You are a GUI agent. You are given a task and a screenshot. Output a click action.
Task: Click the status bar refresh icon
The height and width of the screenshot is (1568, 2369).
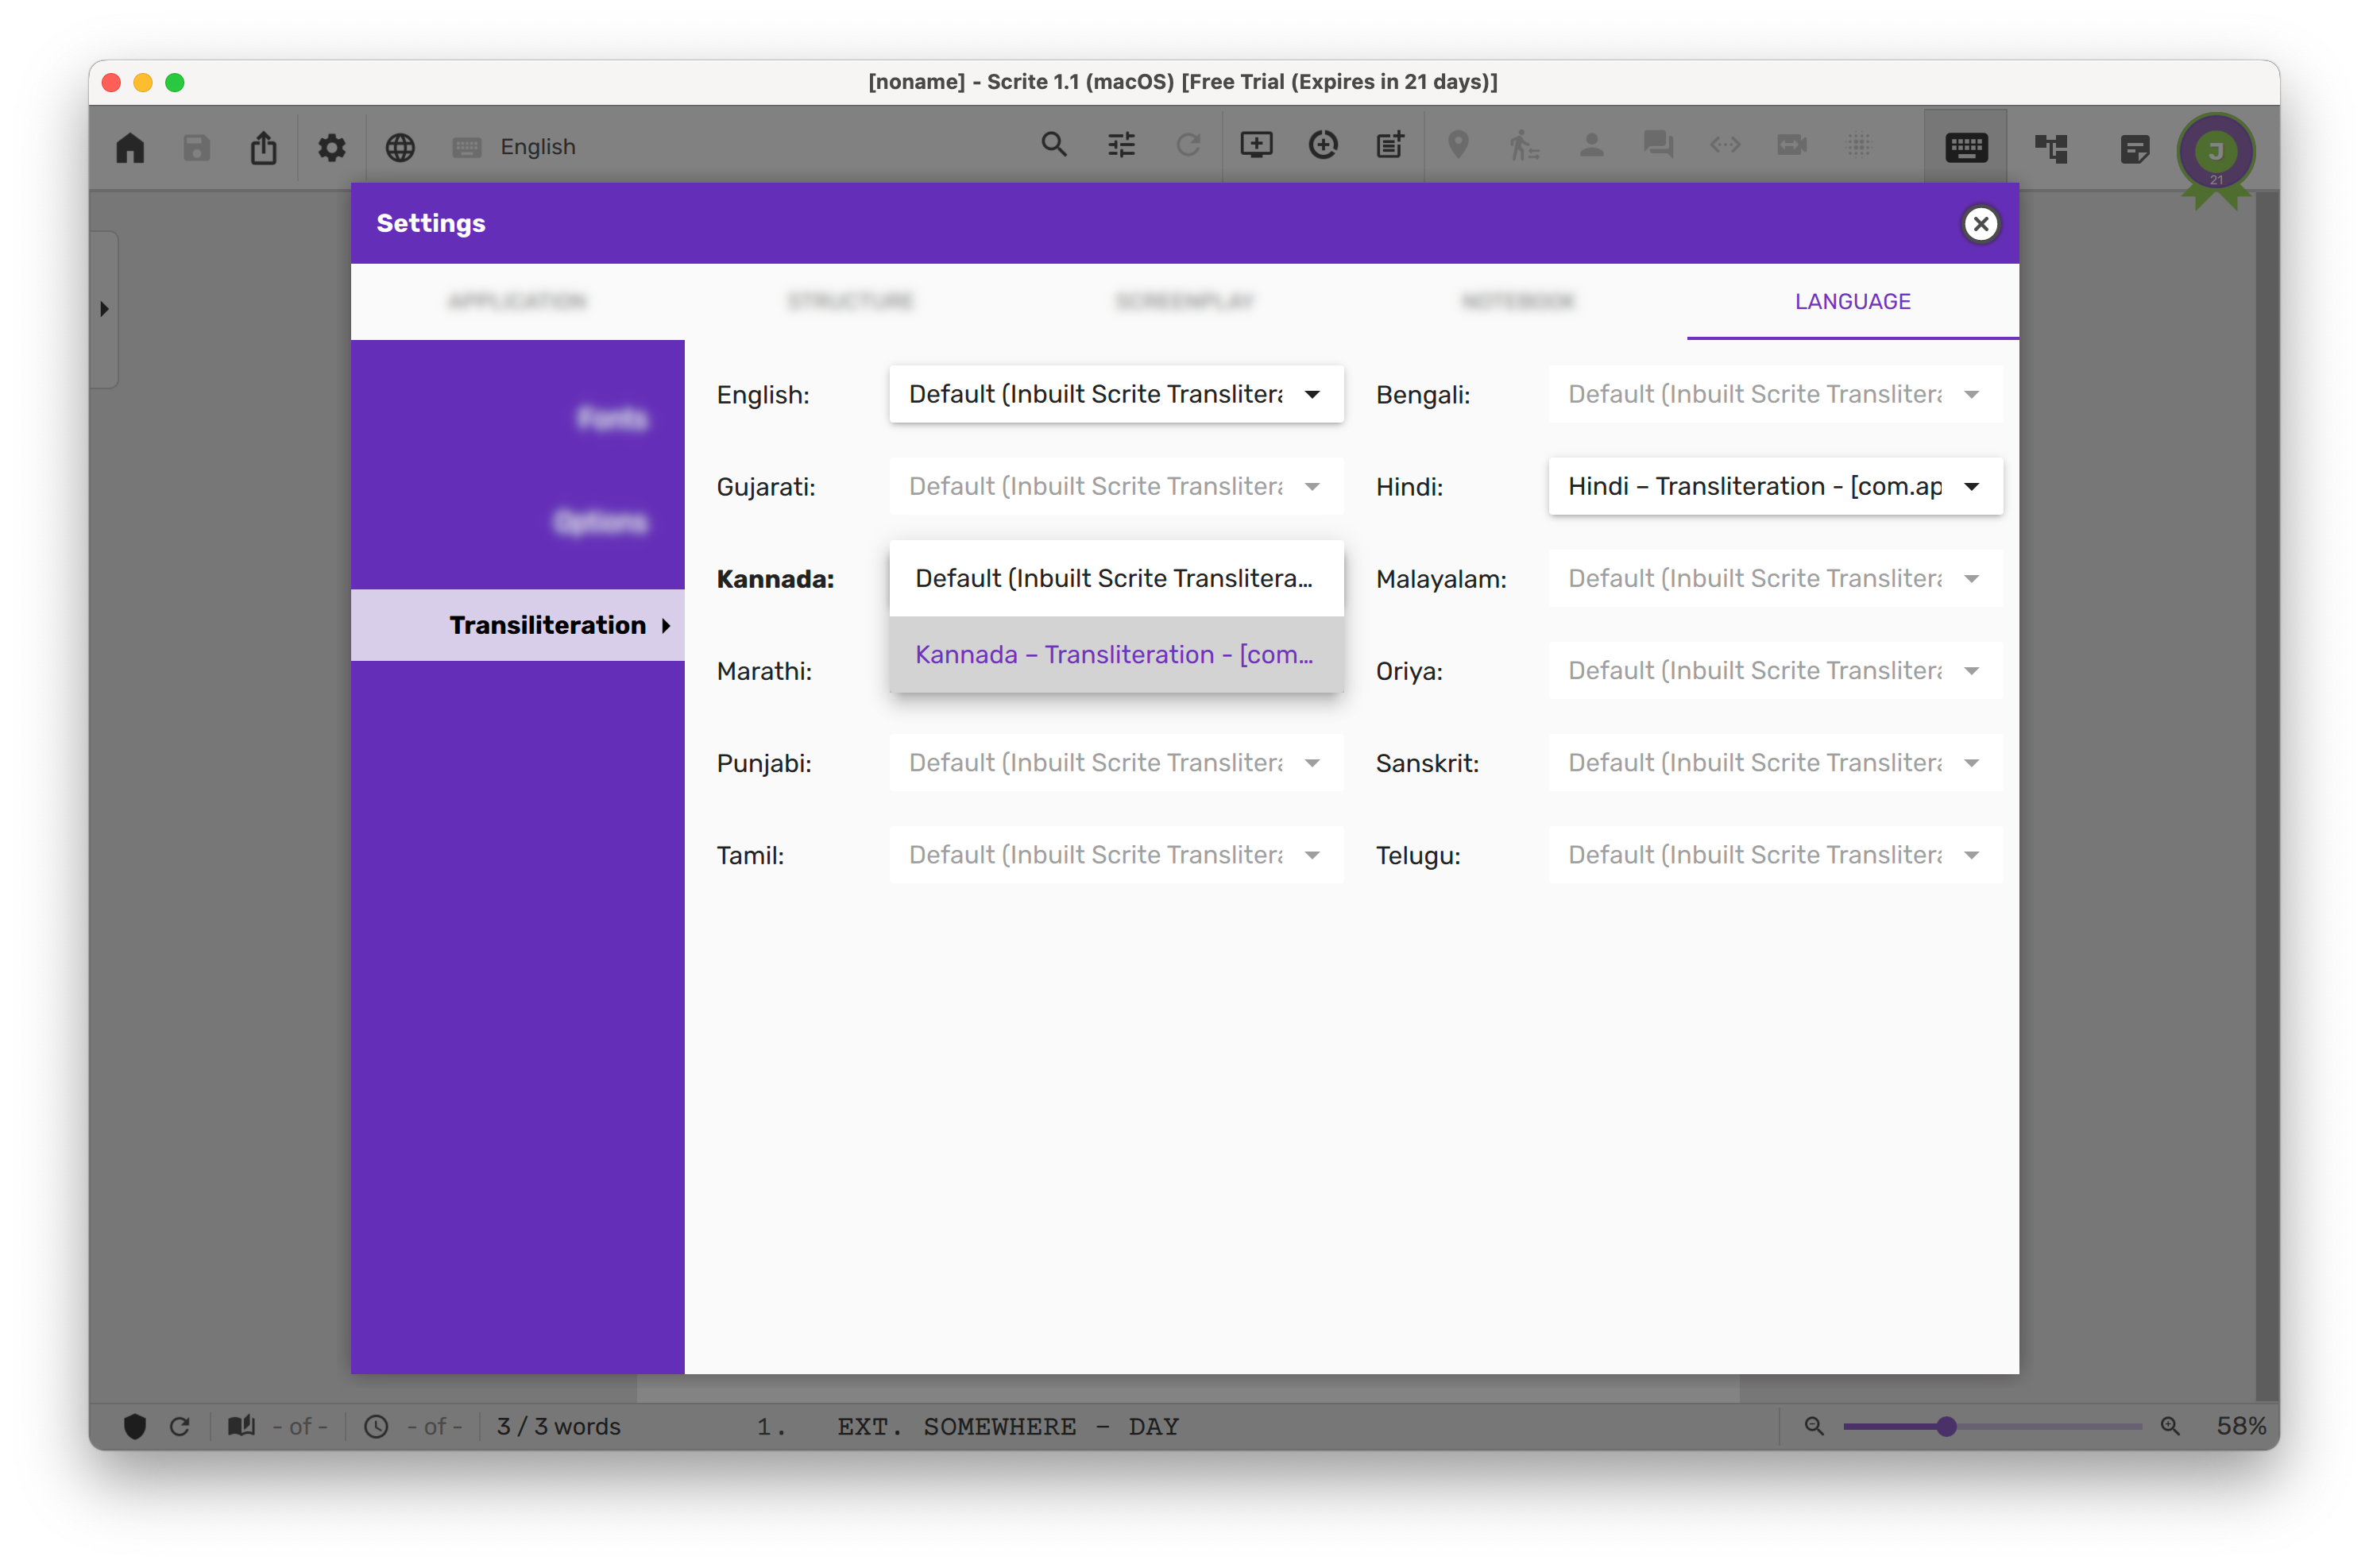(180, 1426)
